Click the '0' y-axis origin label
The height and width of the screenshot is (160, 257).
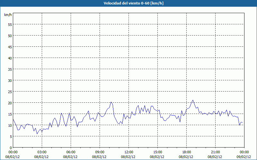click(x=11, y=148)
